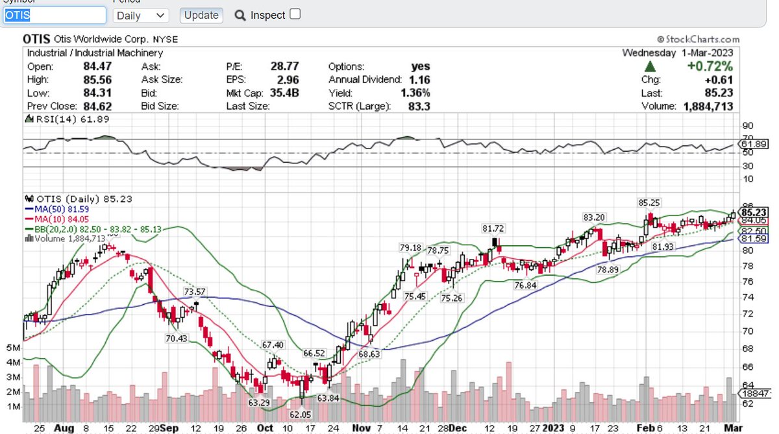Click the RSI(14) panel chart icon

point(29,119)
